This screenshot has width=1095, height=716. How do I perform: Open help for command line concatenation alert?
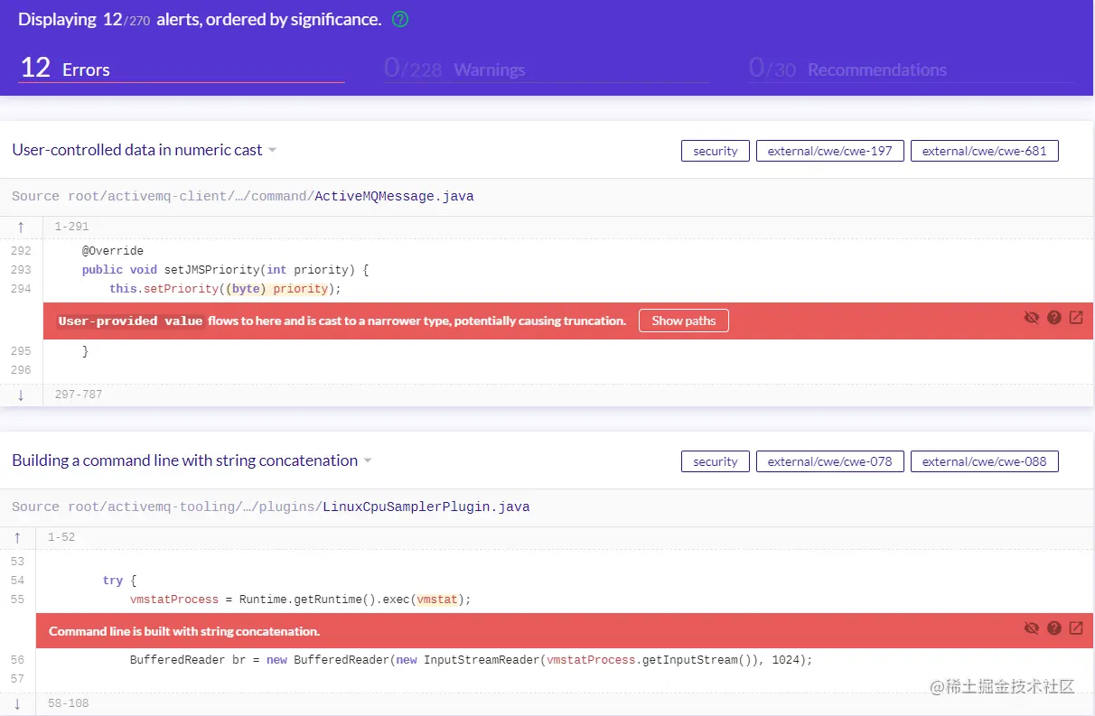pyautogui.click(x=1054, y=628)
